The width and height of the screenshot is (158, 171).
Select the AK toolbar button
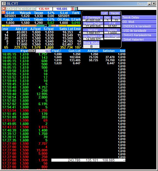click(x=8, y=9)
